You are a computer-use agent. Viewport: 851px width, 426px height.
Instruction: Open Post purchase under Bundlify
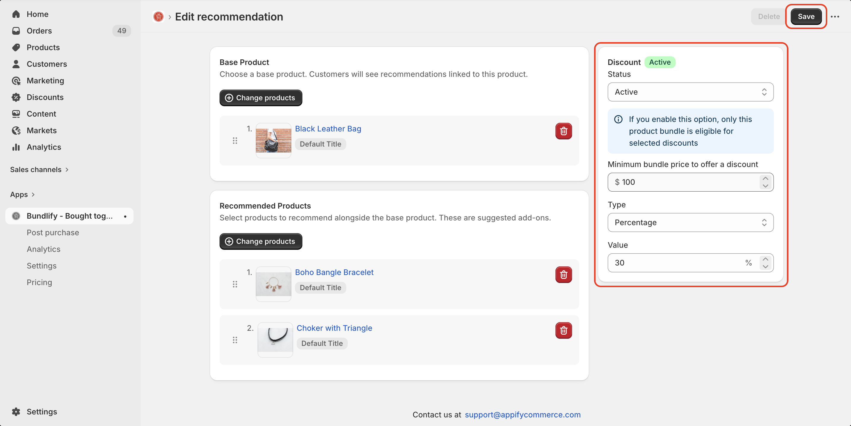pyautogui.click(x=53, y=233)
